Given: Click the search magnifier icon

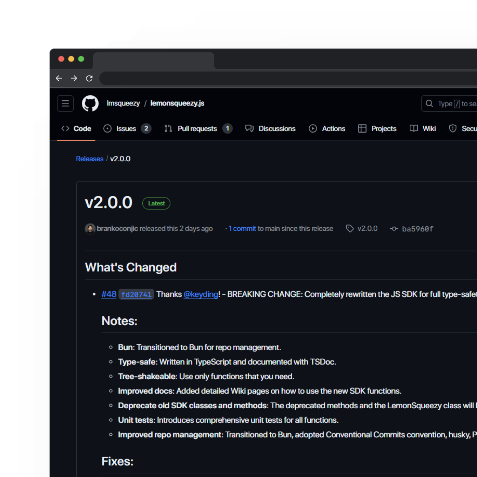Looking at the screenshot, I should point(429,103).
